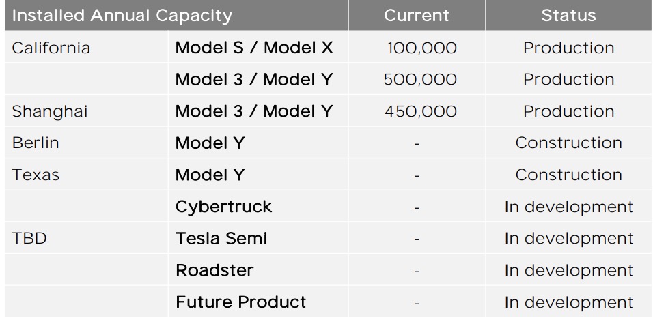
Task: Click the Future Product cell
Action: [241, 302]
